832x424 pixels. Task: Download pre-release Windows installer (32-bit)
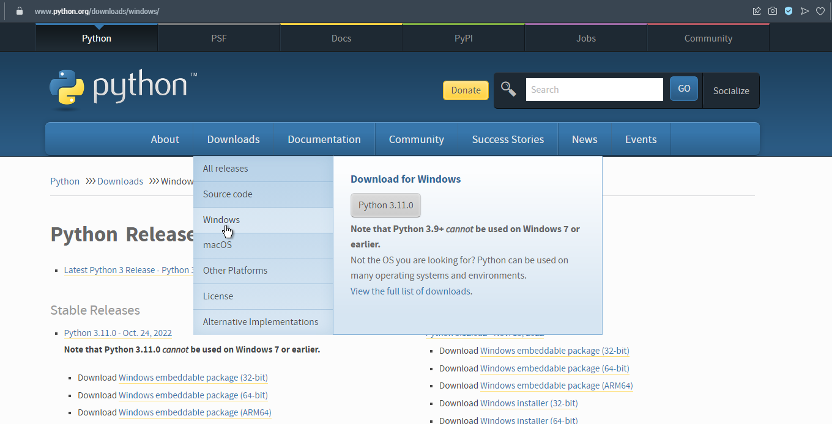coord(529,403)
